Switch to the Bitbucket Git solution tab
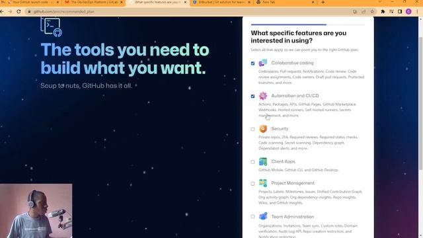This screenshot has height=238, width=423. coord(221,3)
